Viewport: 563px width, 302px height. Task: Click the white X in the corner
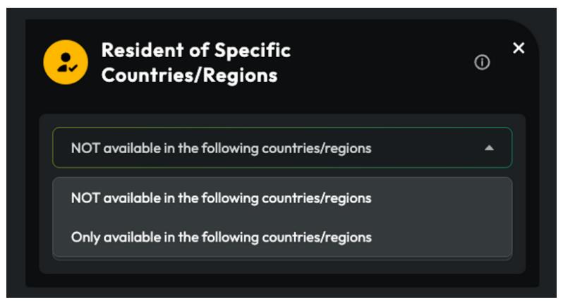click(x=519, y=48)
